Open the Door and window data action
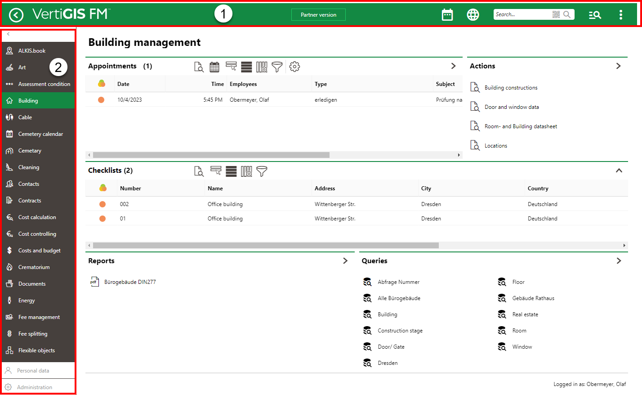This screenshot has height=395, width=642. [x=512, y=107]
